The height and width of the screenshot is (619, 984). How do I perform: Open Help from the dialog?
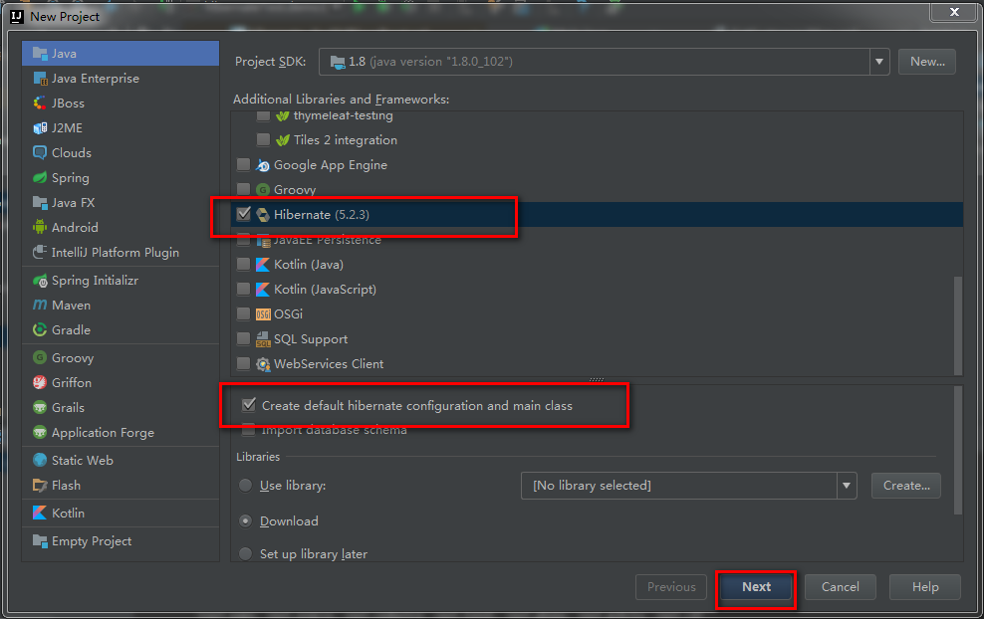pos(925,587)
